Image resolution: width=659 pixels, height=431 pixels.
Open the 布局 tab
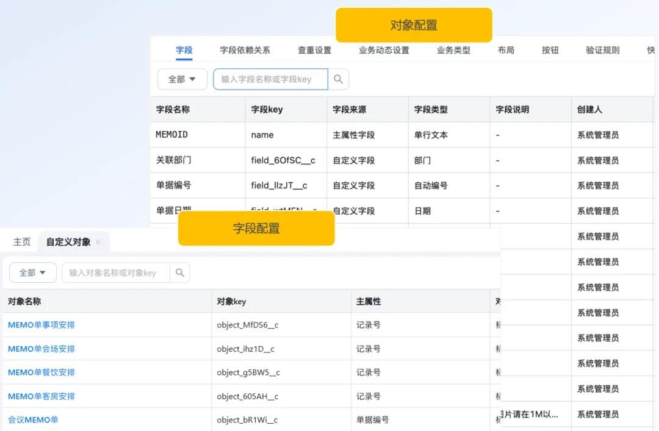pos(506,51)
